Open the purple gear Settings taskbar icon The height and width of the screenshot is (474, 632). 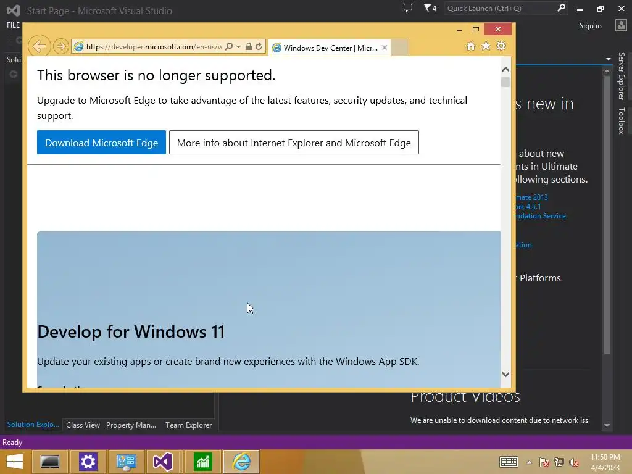[88, 462]
